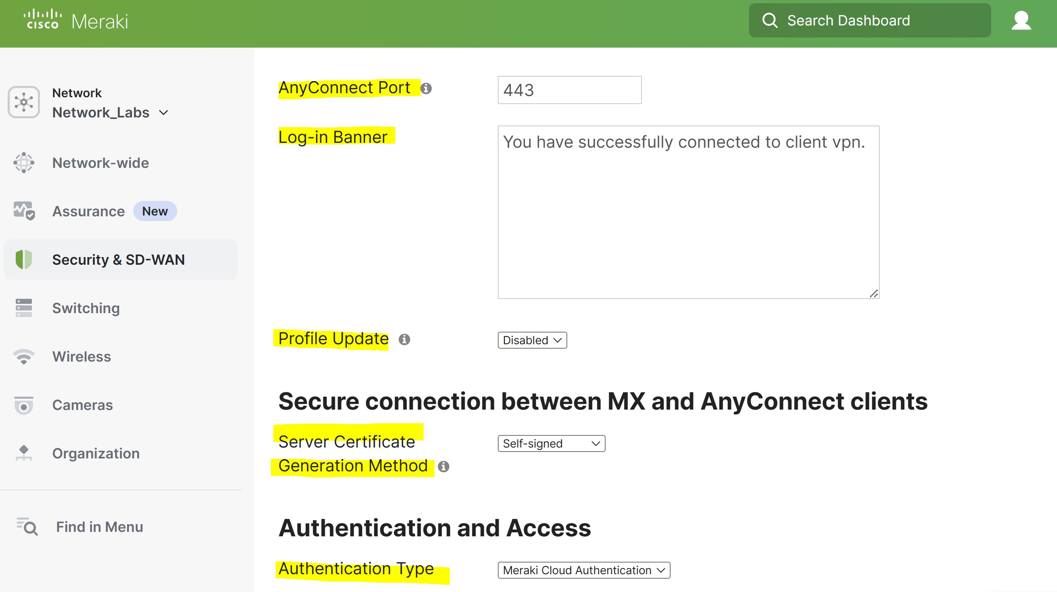This screenshot has height=592, width=1057.
Task: Click the search magnifier icon
Action: [770, 20]
